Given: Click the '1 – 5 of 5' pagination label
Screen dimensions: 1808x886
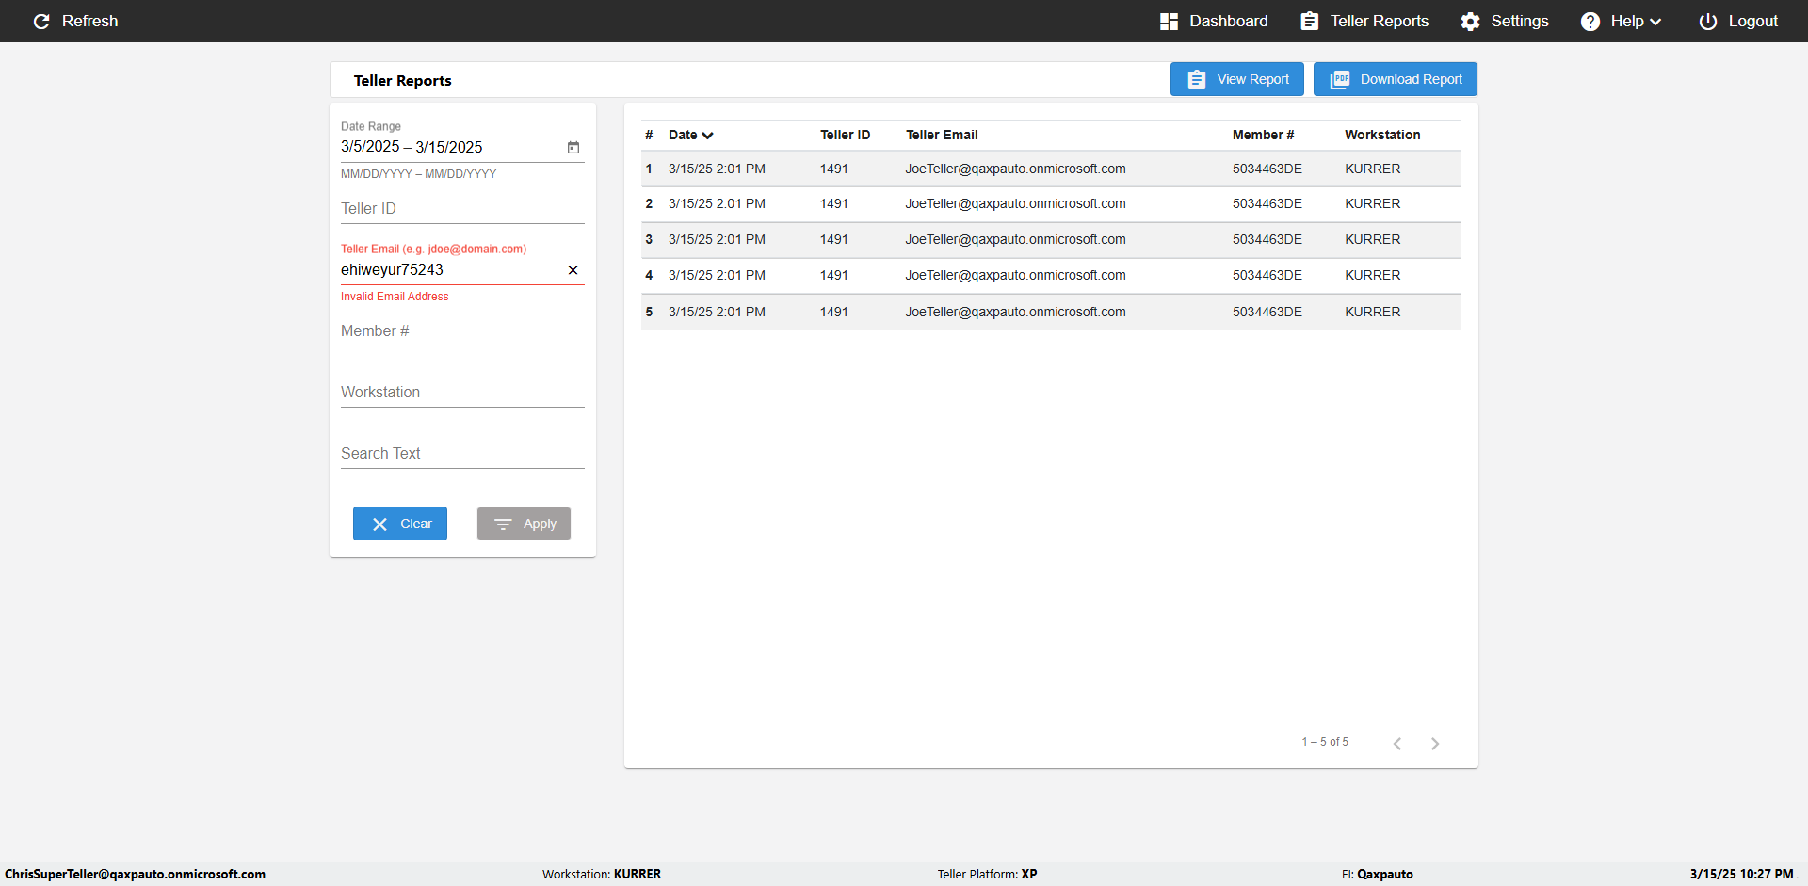Looking at the screenshot, I should pyautogui.click(x=1325, y=742).
